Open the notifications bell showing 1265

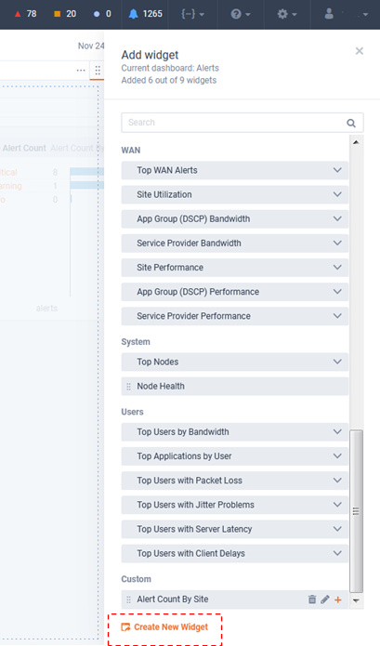134,14
